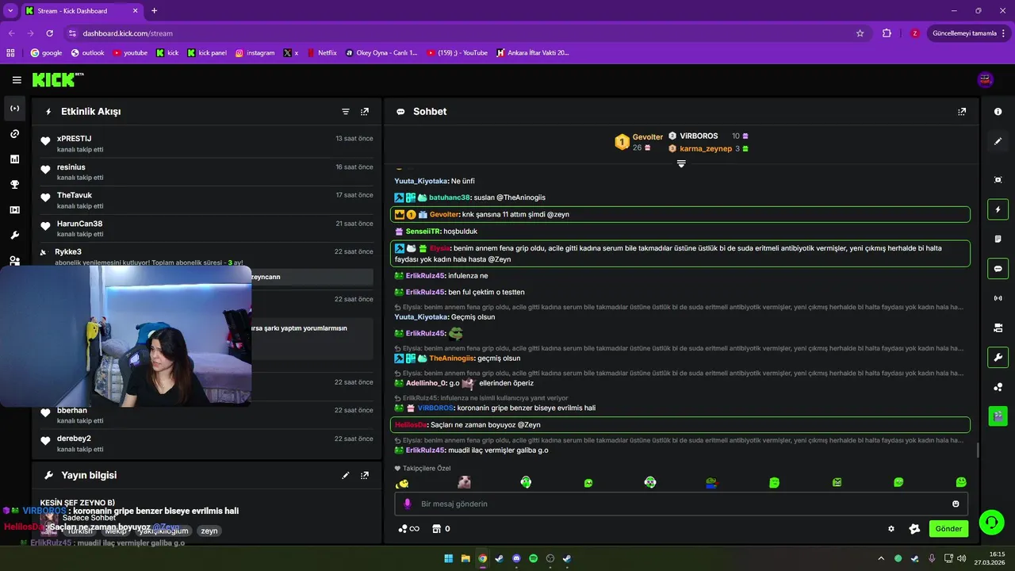
Task: Toggle the camera widget in the right sidebar
Action: pos(998,328)
